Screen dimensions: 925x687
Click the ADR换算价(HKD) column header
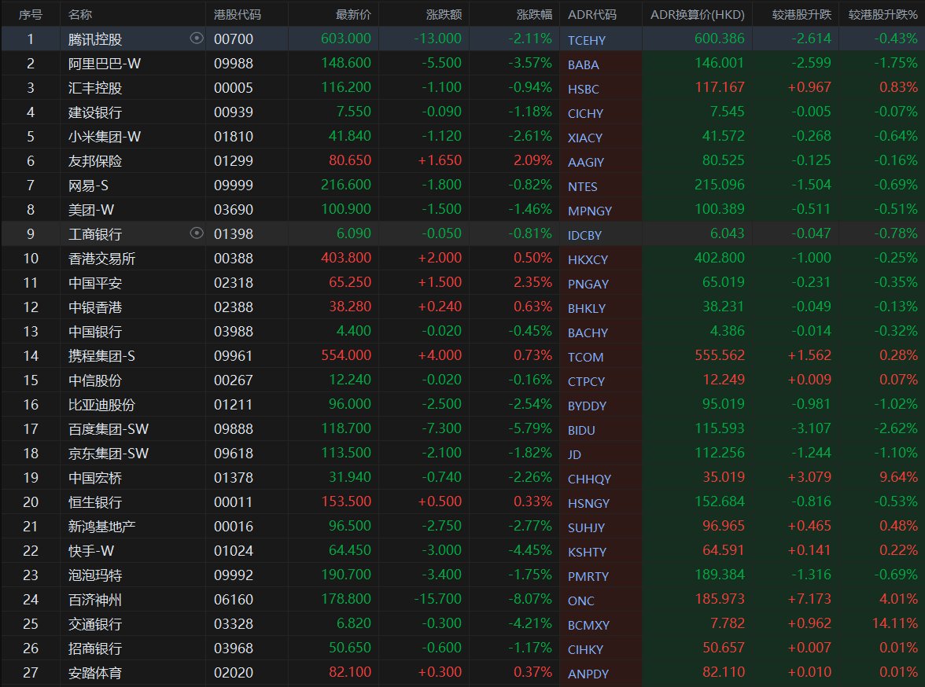[697, 14]
